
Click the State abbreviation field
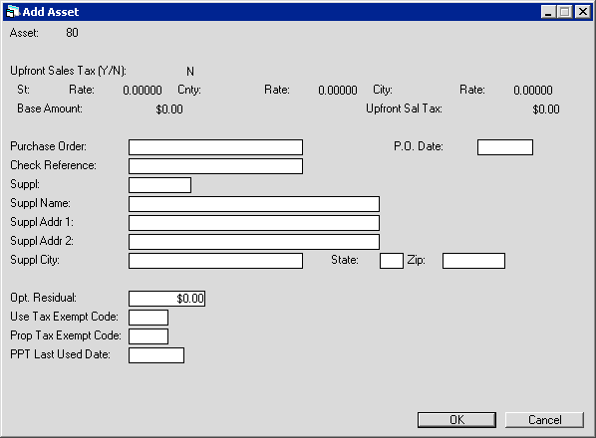tap(392, 261)
